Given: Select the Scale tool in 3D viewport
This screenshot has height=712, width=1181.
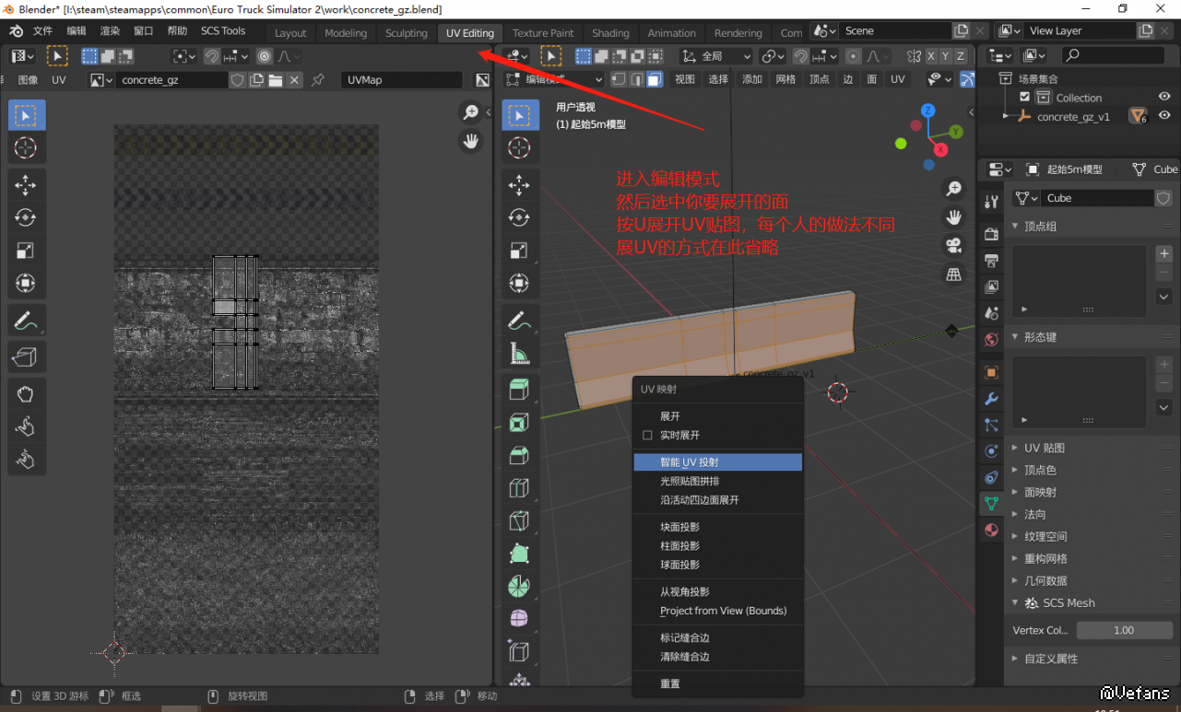Looking at the screenshot, I should point(520,251).
